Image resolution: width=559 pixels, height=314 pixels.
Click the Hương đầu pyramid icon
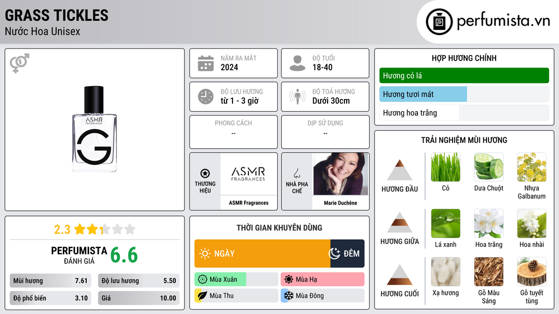[x=400, y=170]
